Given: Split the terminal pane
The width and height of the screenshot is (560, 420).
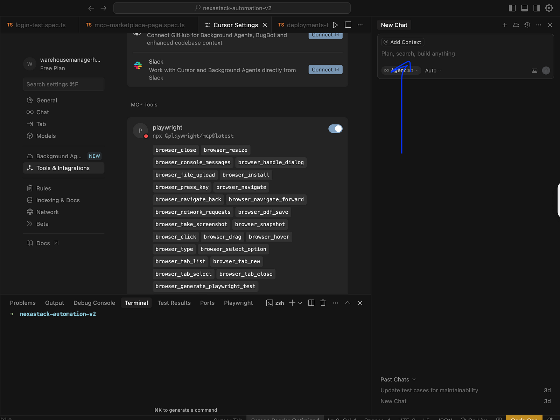Looking at the screenshot, I should 311,303.
